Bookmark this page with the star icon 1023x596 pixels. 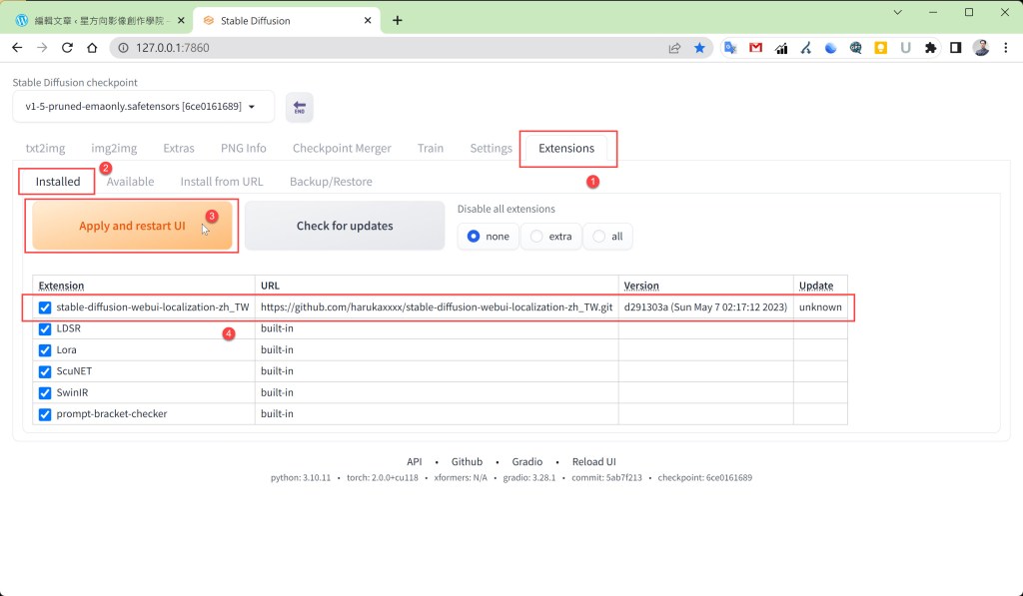[699, 47]
